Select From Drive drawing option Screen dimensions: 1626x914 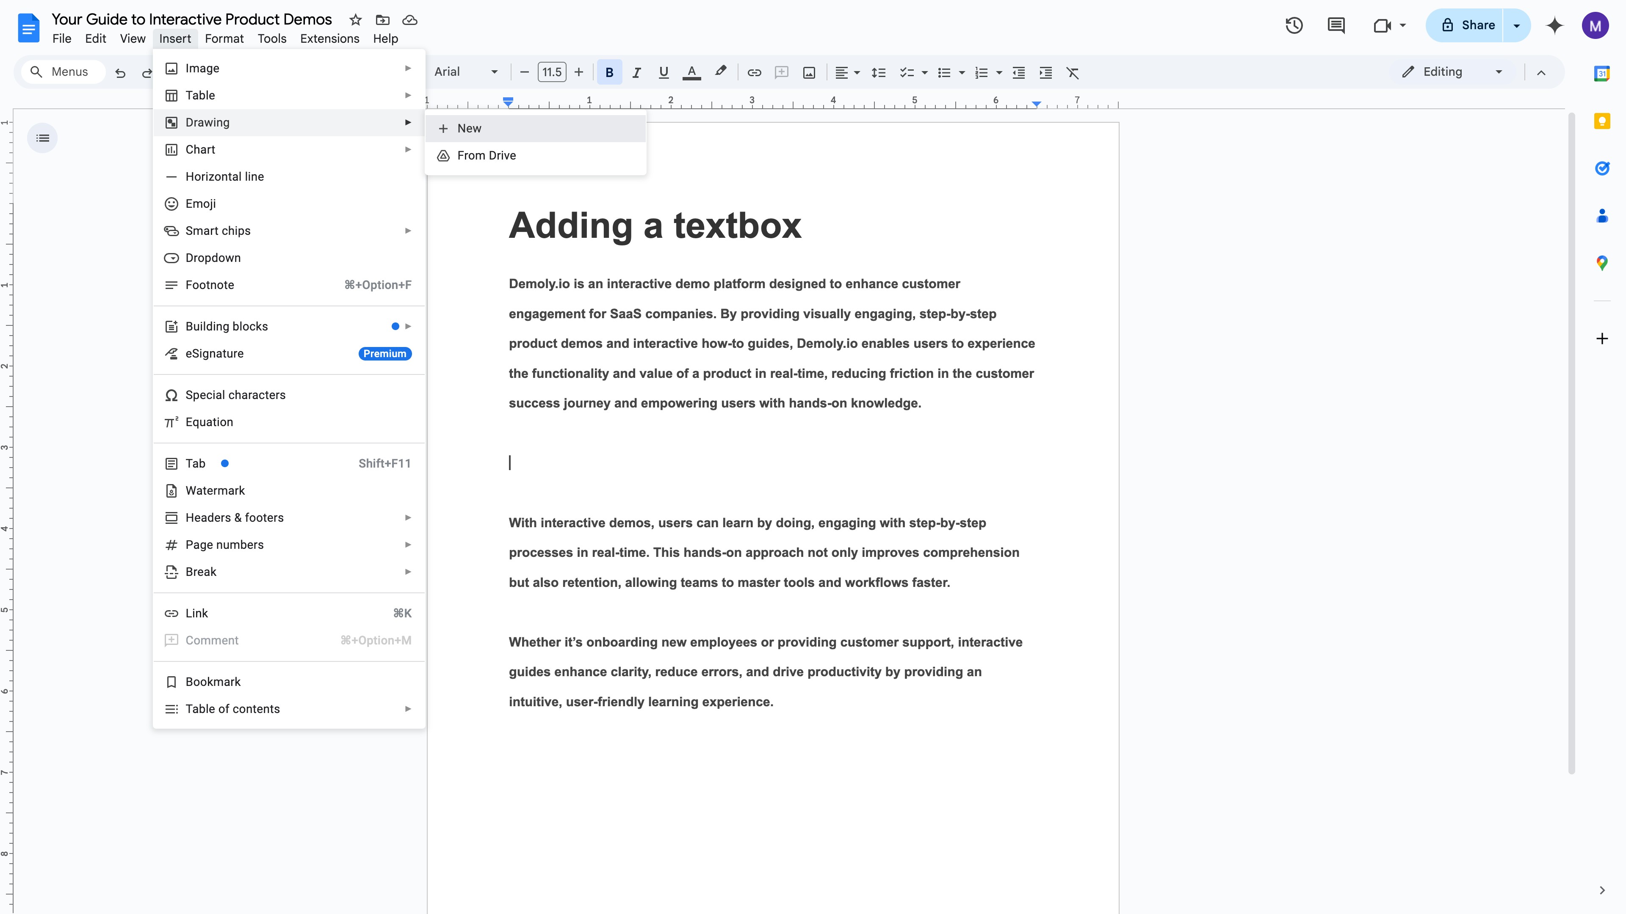536,155
